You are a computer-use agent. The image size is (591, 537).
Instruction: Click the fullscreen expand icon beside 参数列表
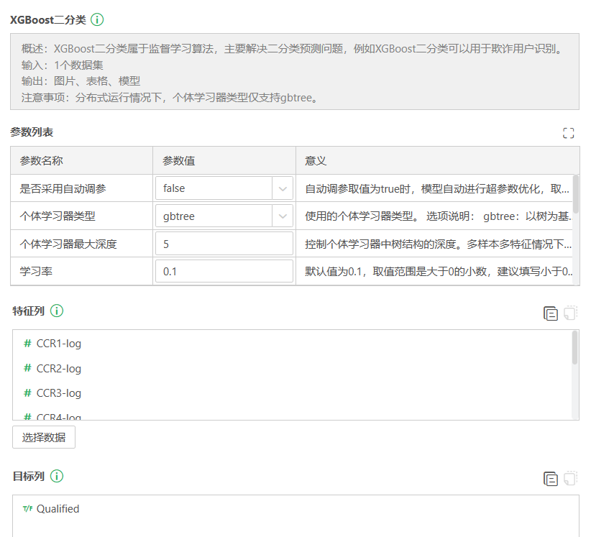point(569,133)
